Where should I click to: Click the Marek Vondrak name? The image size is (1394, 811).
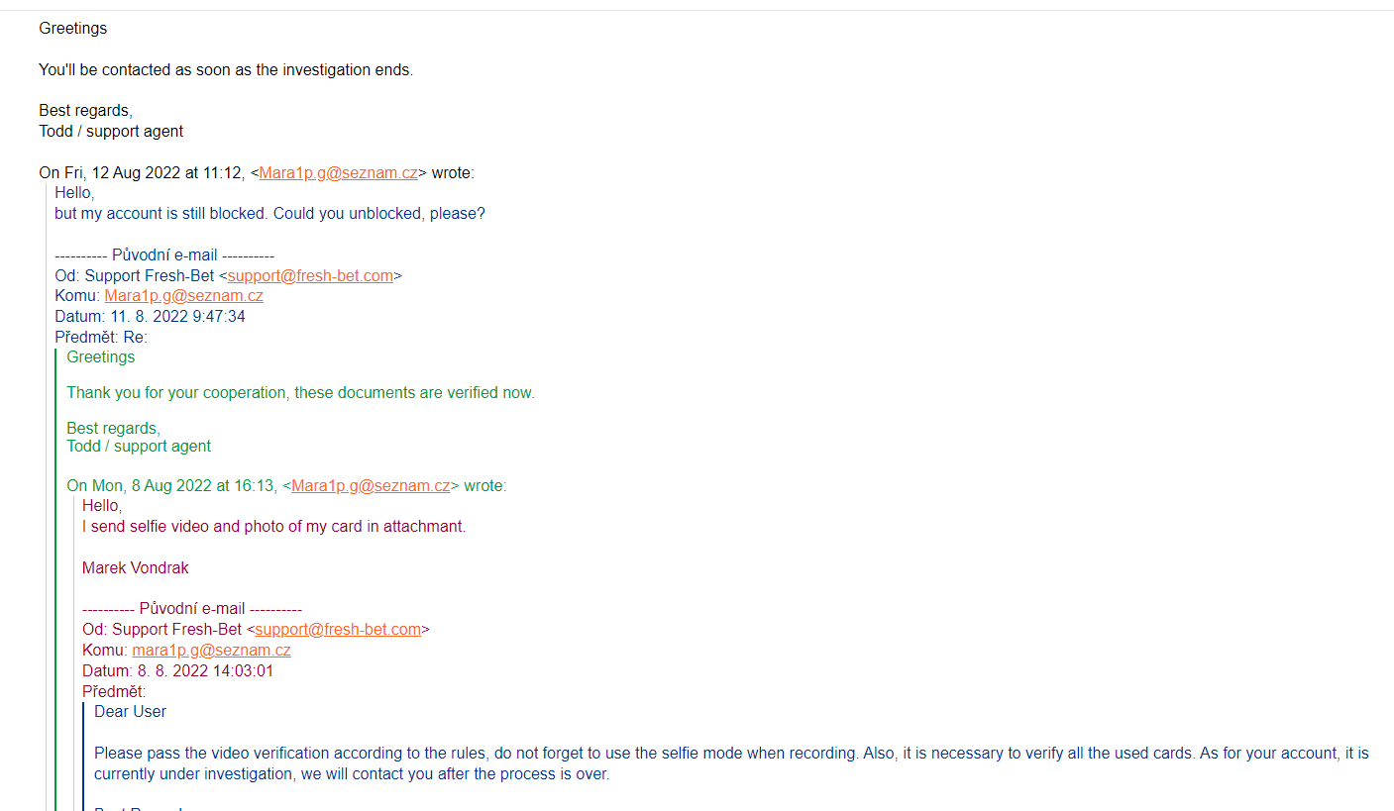(135, 567)
